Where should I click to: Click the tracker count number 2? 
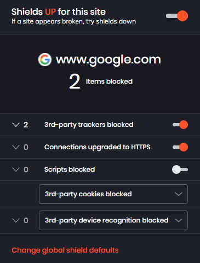point(26,125)
